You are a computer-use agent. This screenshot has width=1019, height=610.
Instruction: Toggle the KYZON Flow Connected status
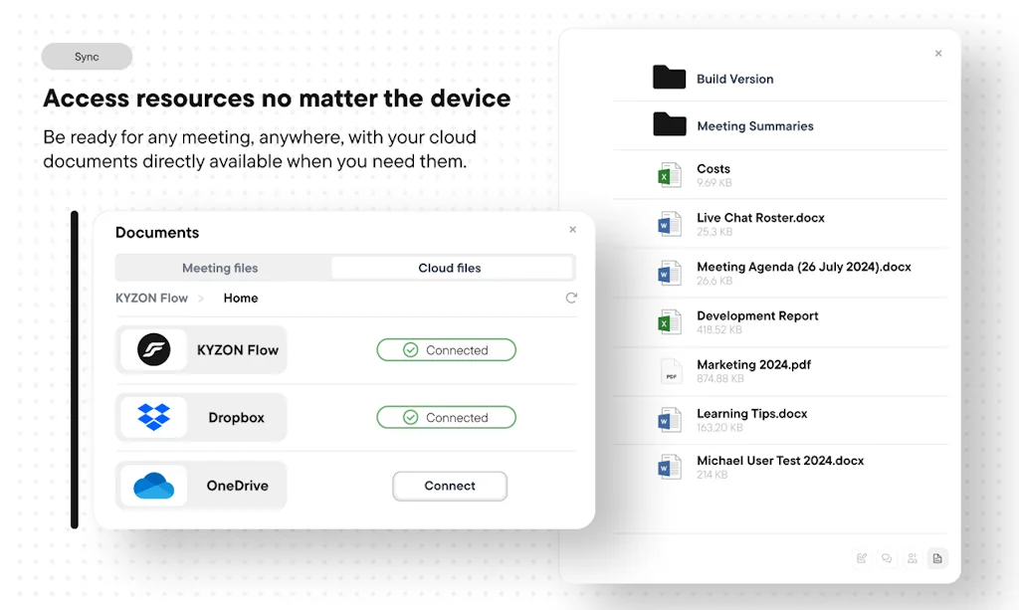(446, 349)
